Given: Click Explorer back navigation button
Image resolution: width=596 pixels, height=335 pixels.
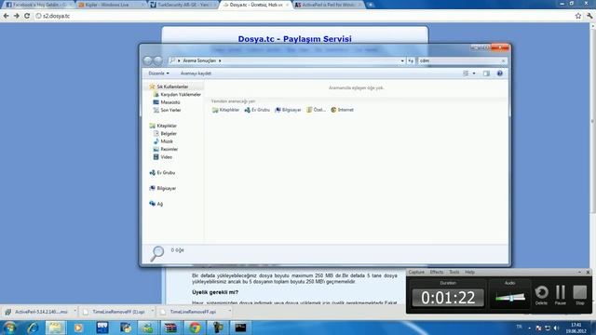Looking at the screenshot, I should click(148, 60).
